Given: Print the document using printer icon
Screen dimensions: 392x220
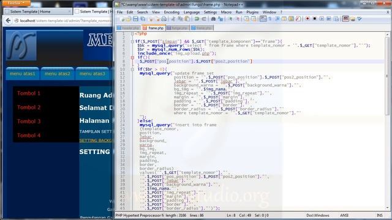Looking at the screenshot, I should pyautogui.click(x=164, y=19).
